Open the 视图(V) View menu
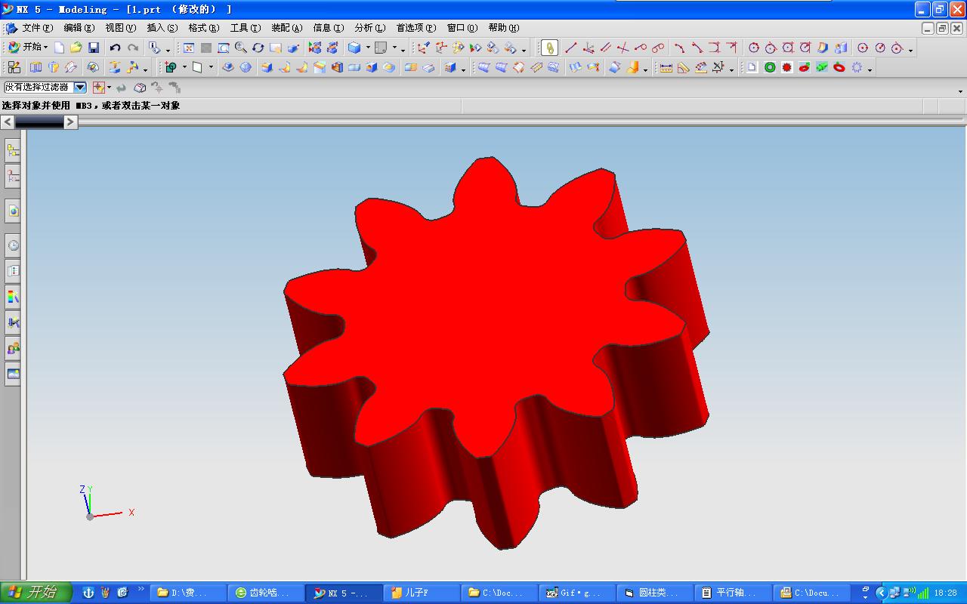967x604 pixels. [120, 28]
